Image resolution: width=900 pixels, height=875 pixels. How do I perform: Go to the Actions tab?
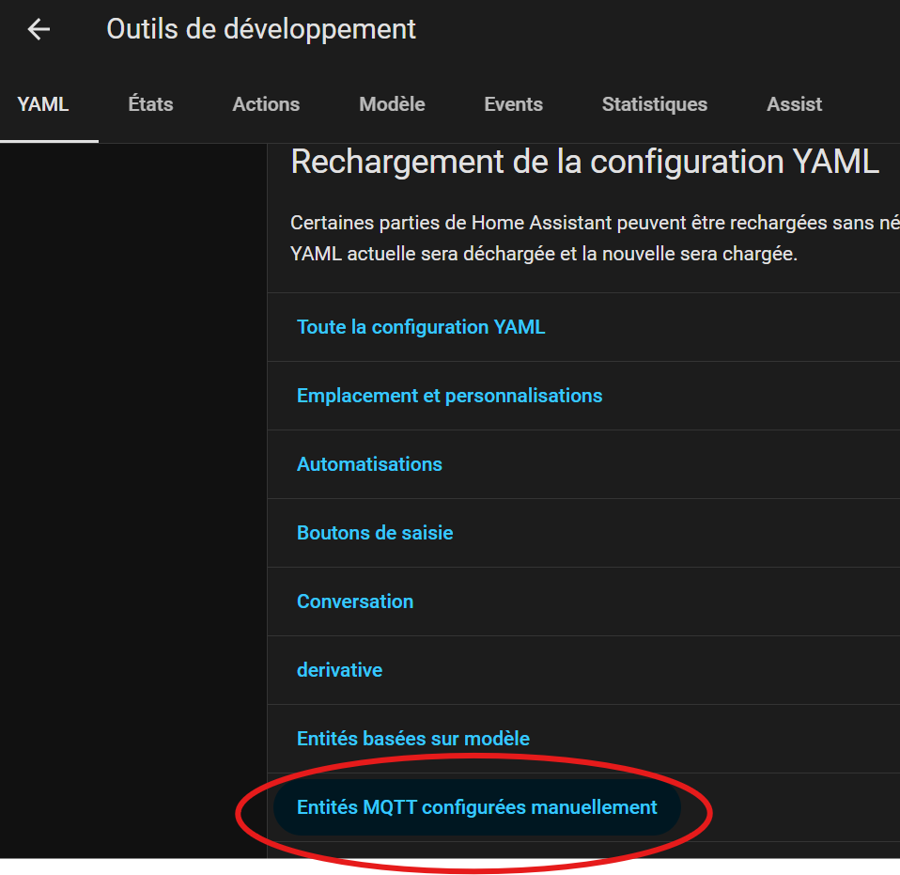point(266,105)
